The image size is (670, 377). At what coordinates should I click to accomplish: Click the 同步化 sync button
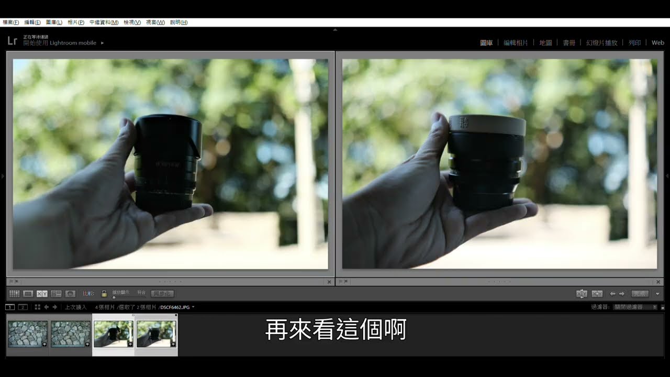(162, 294)
